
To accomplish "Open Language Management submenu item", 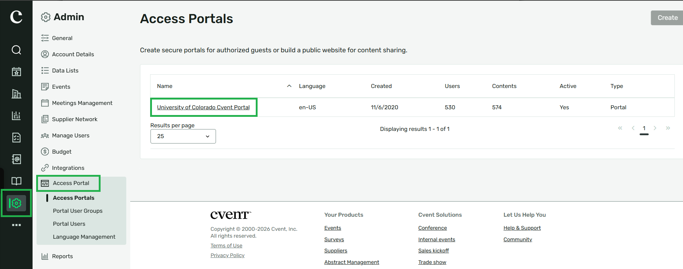I will [84, 237].
